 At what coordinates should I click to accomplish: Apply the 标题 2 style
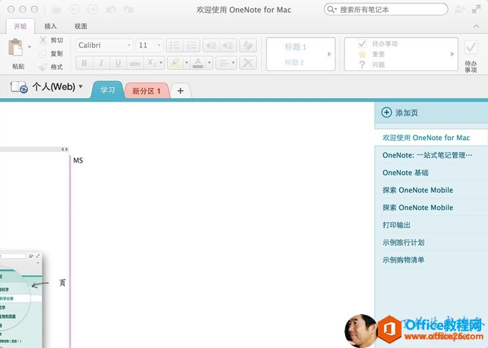tap(294, 62)
